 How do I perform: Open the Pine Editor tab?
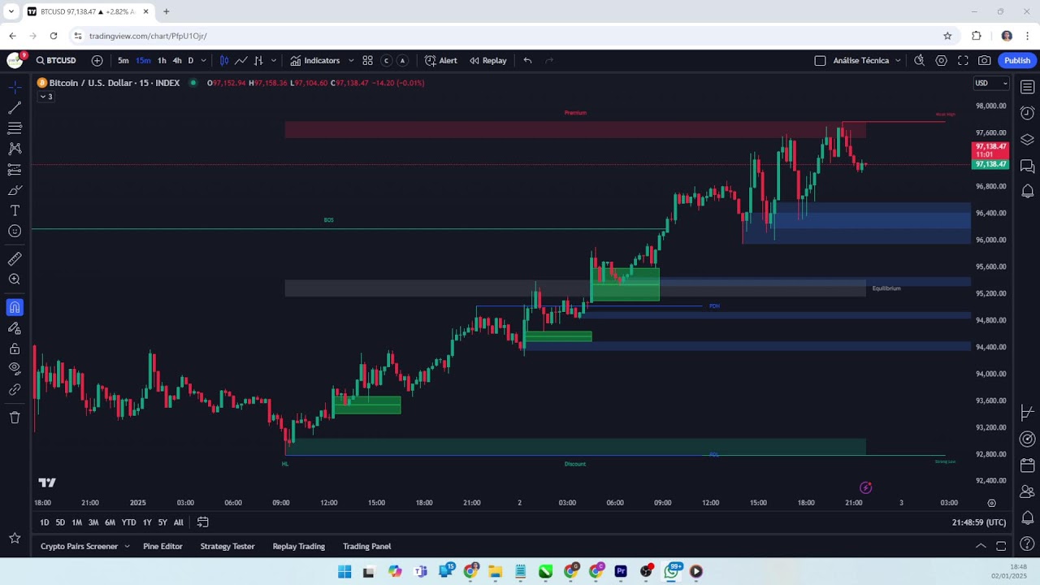pos(162,546)
